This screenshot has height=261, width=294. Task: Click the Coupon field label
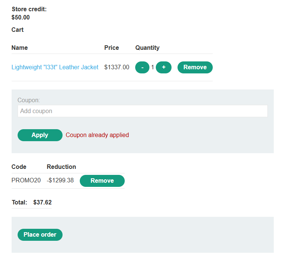tap(29, 100)
